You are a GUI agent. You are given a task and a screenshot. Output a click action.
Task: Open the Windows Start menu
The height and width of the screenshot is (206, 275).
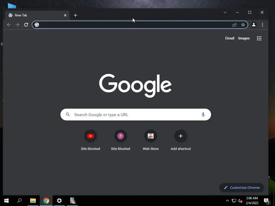[x=6, y=201]
